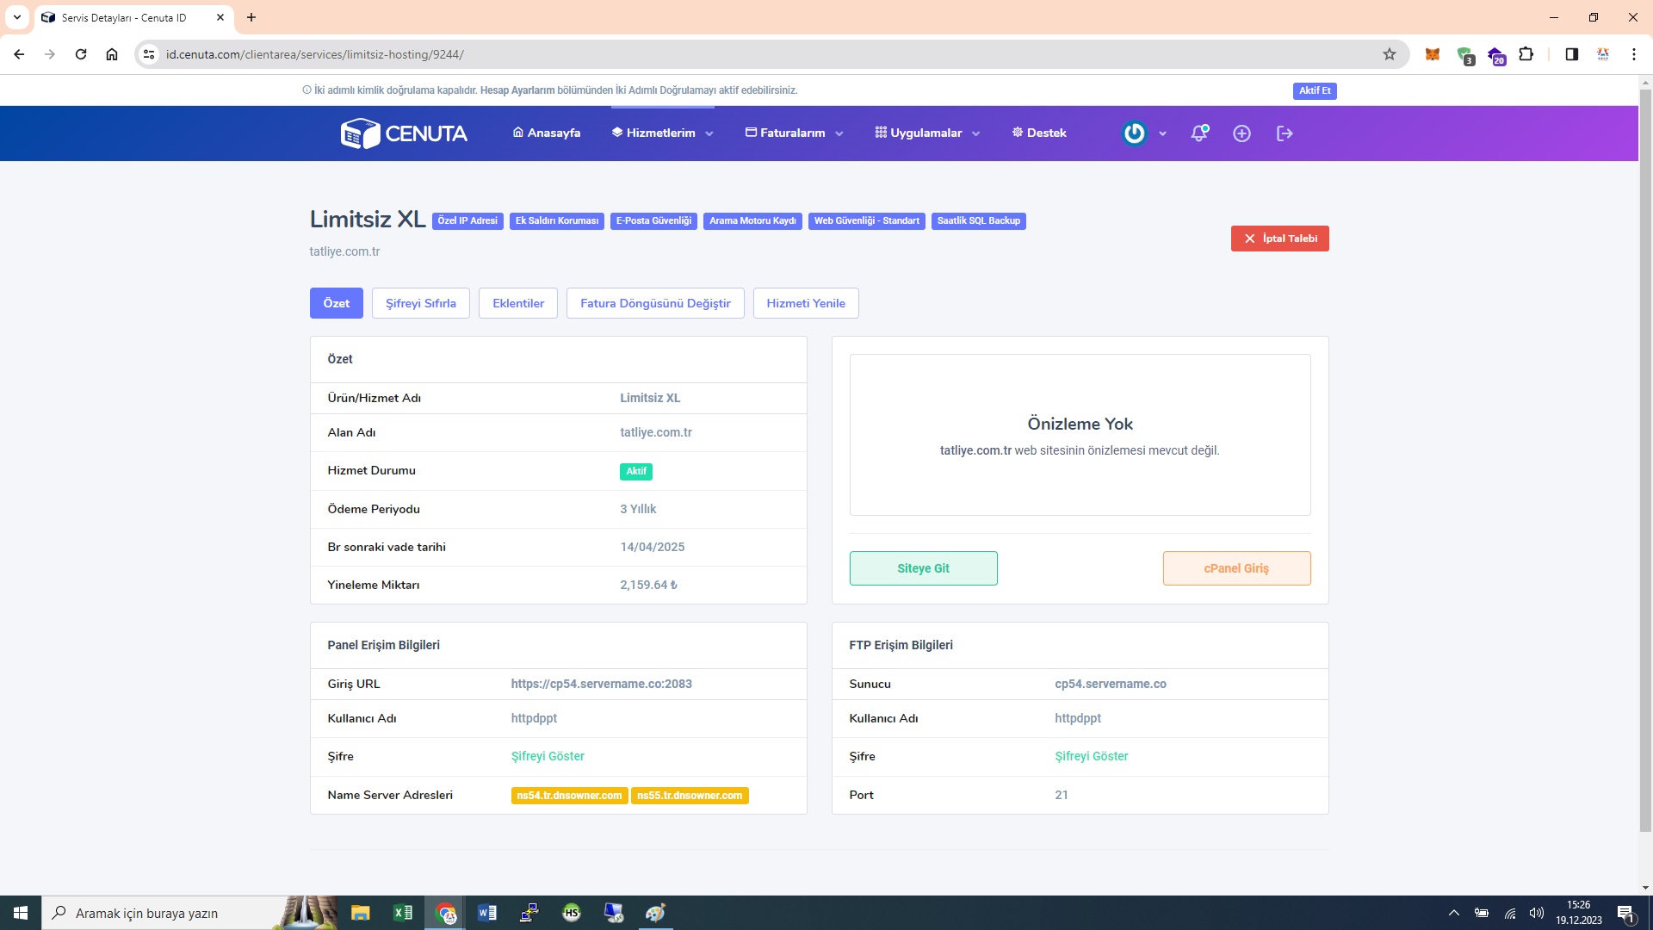
Task: Click the Saatlik SQL Backup badge
Action: [978, 221]
